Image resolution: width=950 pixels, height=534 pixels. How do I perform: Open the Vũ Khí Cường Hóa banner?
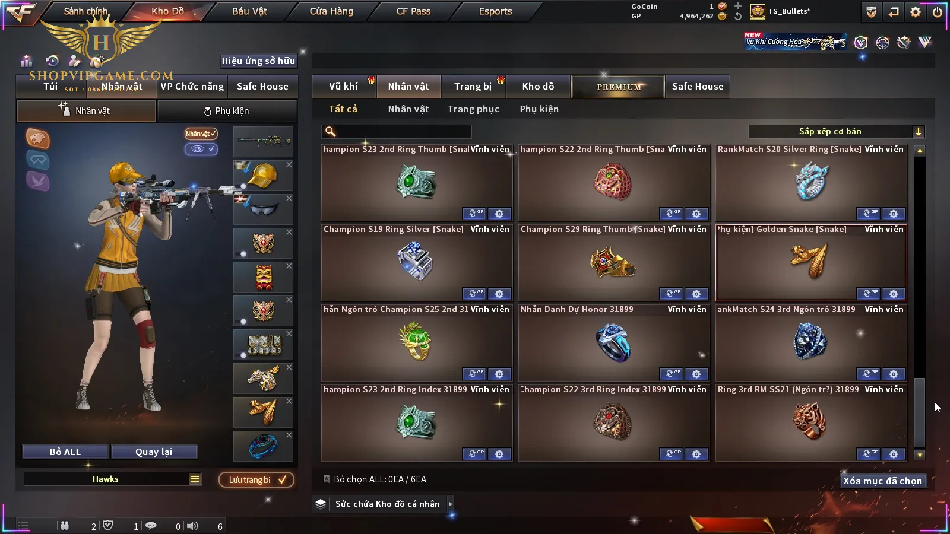pos(796,42)
